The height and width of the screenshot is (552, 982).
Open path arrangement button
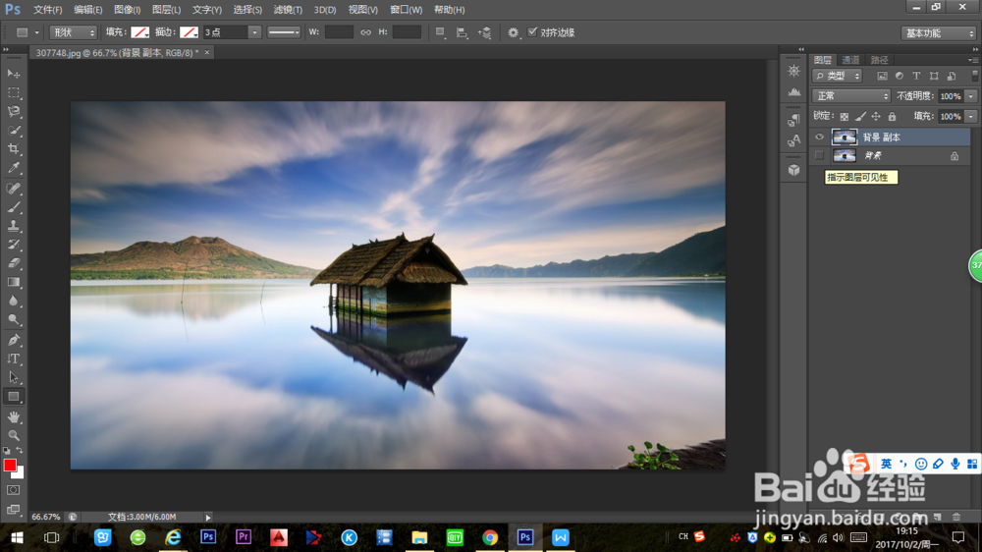pos(485,32)
